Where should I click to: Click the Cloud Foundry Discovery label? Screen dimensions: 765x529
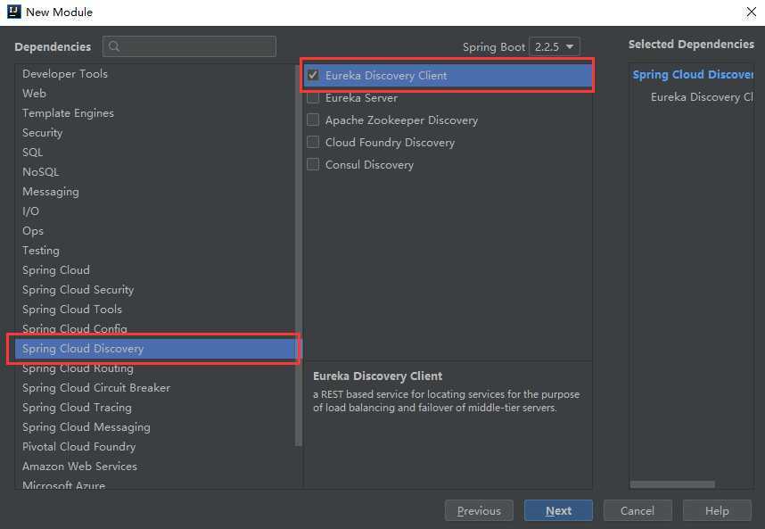click(x=390, y=143)
